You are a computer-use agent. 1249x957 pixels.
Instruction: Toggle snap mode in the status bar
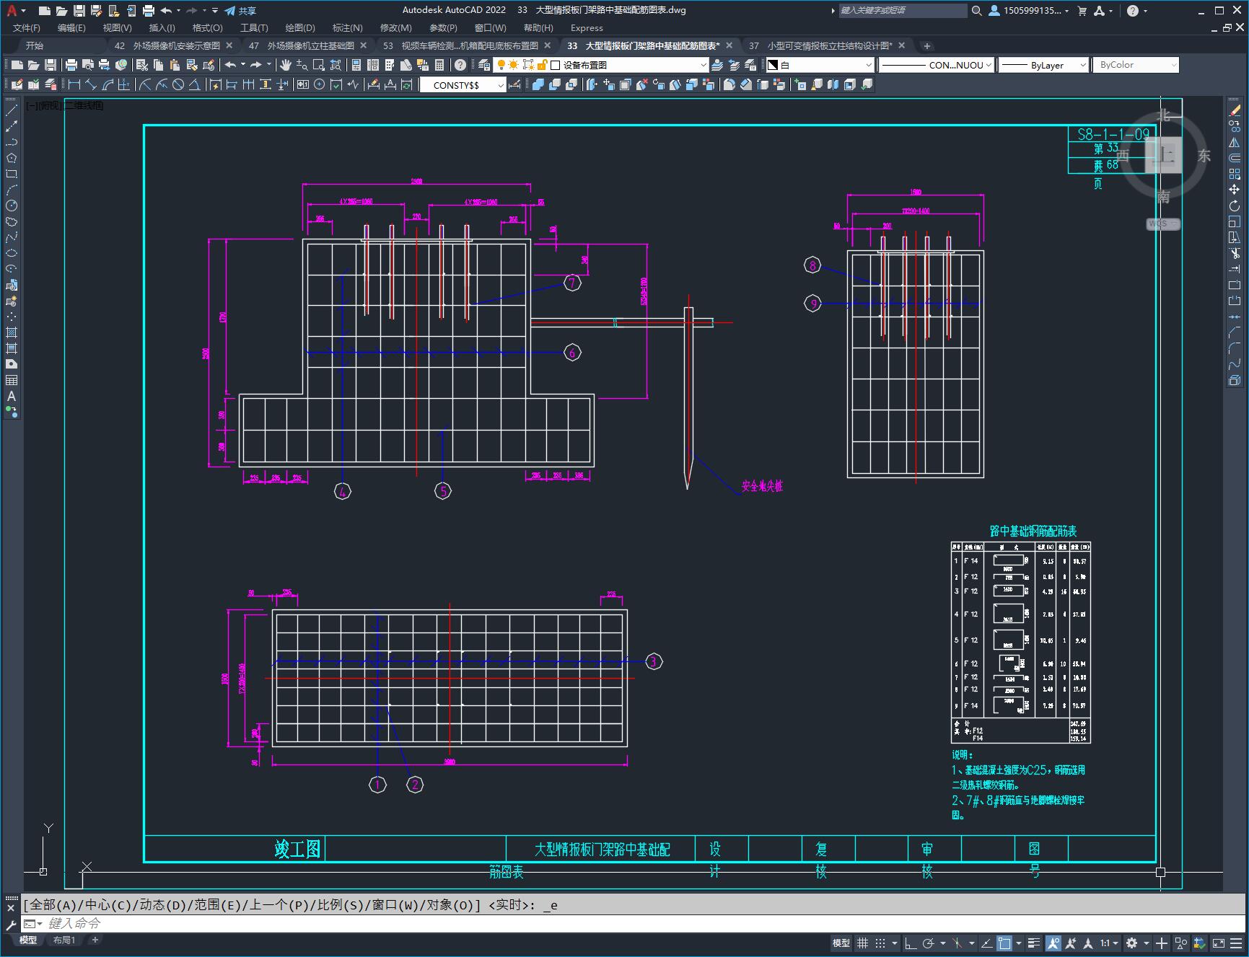point(880,943)
